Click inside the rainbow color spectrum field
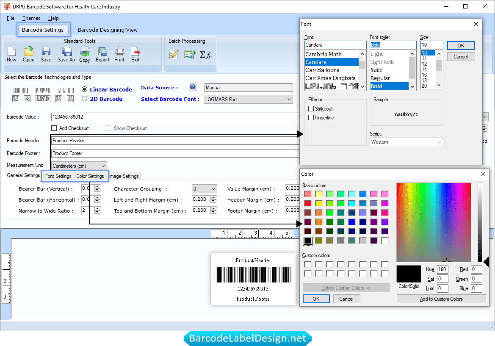Screen dimensions: 495x346 pos(434,222)
